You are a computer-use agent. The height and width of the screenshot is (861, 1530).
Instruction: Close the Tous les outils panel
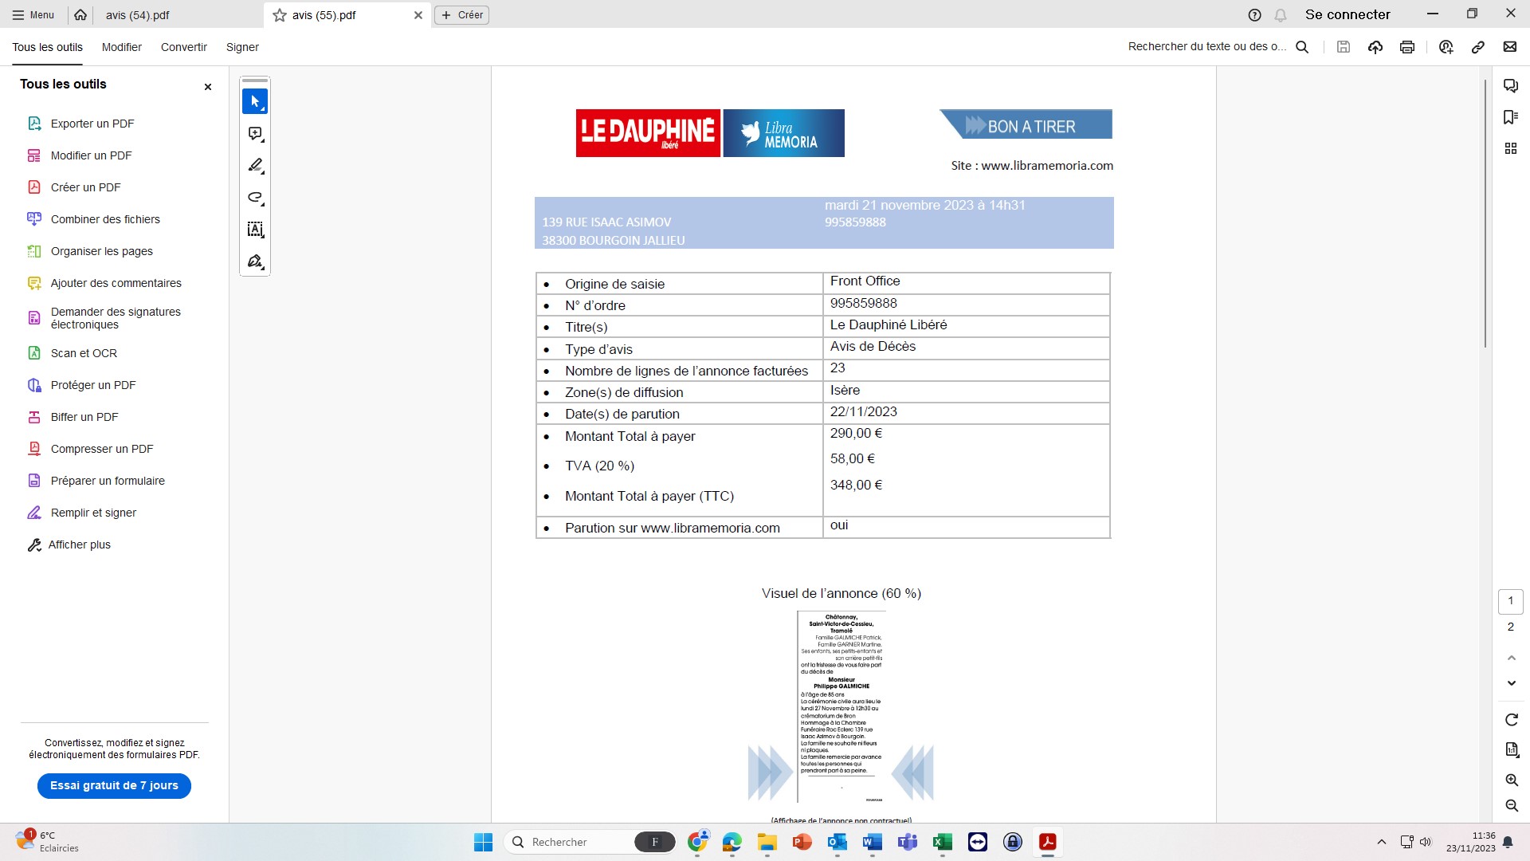208,87
